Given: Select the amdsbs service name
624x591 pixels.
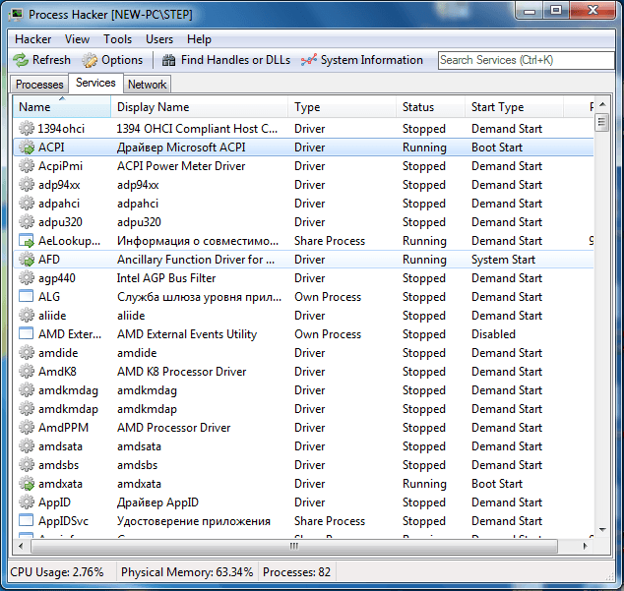Looking at the screenshot, I should click(x=58, y=465).
